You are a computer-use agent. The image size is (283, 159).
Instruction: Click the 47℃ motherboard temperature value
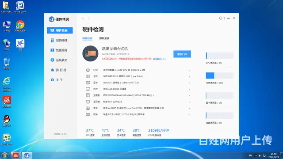[105, 130]
